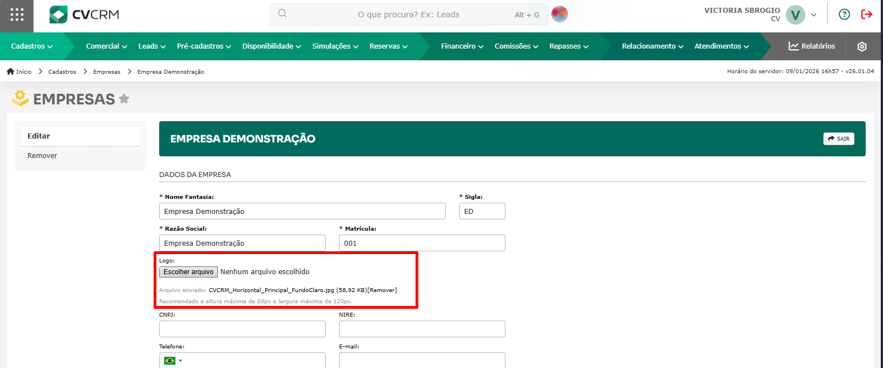
Task: Click the 'EMPRESA DEMONSTRAÇÃO' banner title
Action: [x=243, y=138]
